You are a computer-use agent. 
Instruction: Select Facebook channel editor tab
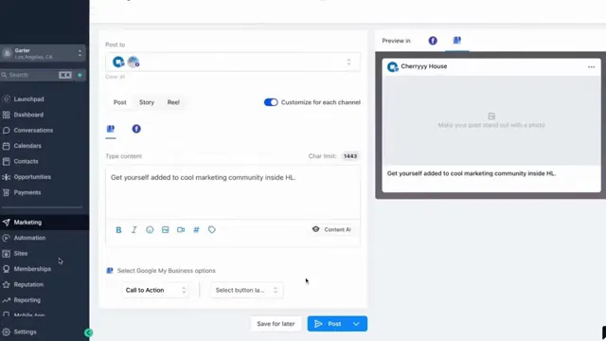coord(136,129)
